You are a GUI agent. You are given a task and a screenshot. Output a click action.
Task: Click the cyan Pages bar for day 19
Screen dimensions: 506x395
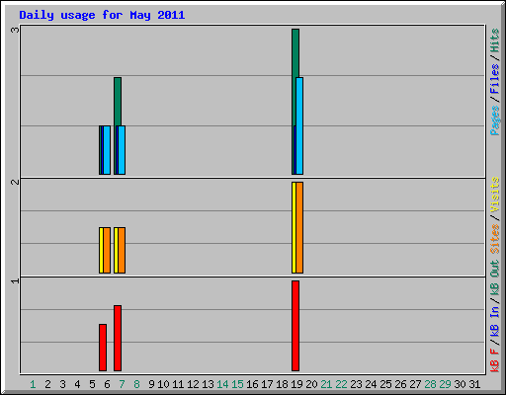[x=299, y=125]
